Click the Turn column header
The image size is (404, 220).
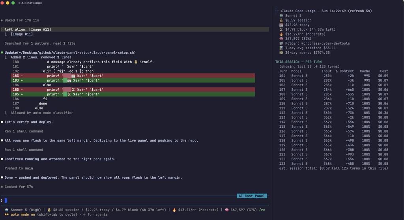(x=283, y=71)
